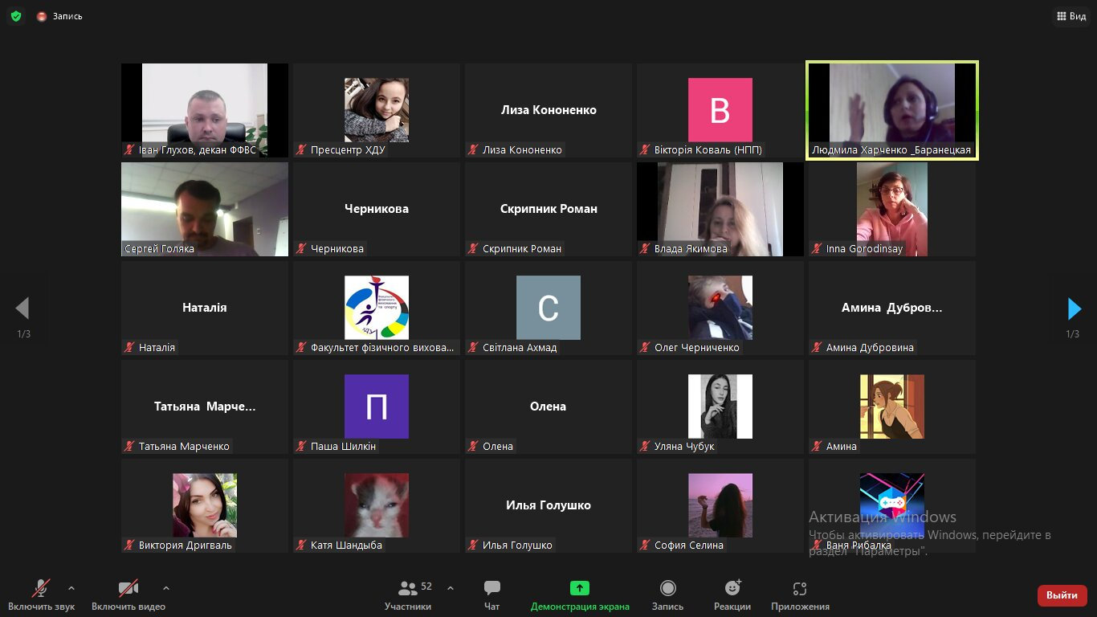This screenshot has width=1097, height=617.
Task: Select Влада Якимова video tile
Action: pos(720,209)
